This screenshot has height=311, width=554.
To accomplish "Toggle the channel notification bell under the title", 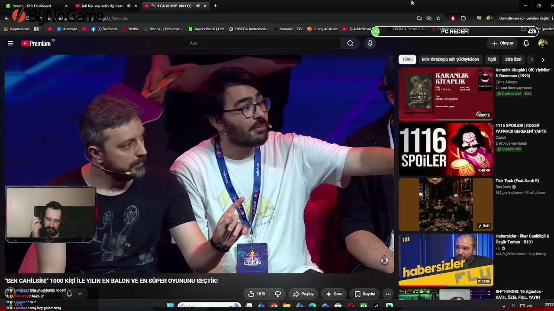I will pyautogui.click(x=69, y=294).
